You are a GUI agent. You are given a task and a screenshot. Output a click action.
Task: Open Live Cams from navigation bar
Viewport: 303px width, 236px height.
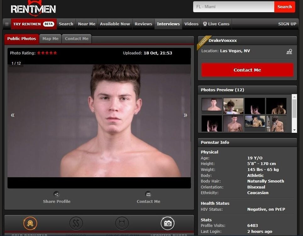pos(216,24)
